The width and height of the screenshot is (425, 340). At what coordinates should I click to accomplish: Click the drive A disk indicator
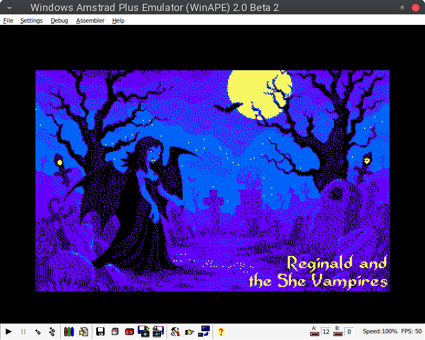(x=314, y=334)
